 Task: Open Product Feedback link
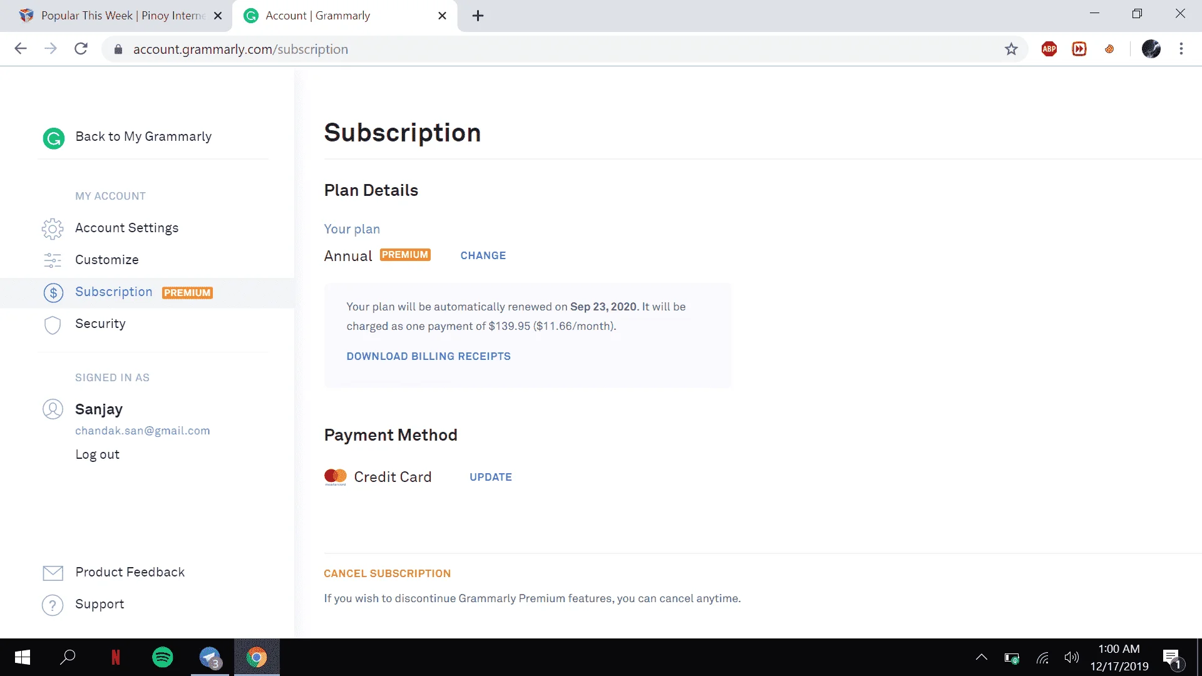tap(130, 572)
